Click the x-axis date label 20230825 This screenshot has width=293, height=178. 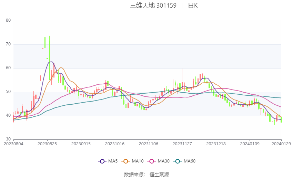(47, 144)
